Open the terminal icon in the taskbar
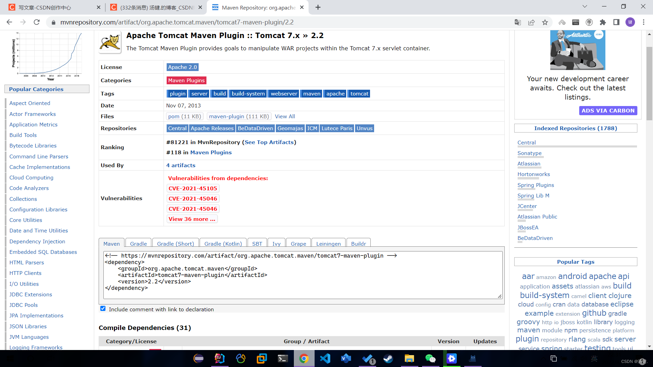 coord(283,359)
